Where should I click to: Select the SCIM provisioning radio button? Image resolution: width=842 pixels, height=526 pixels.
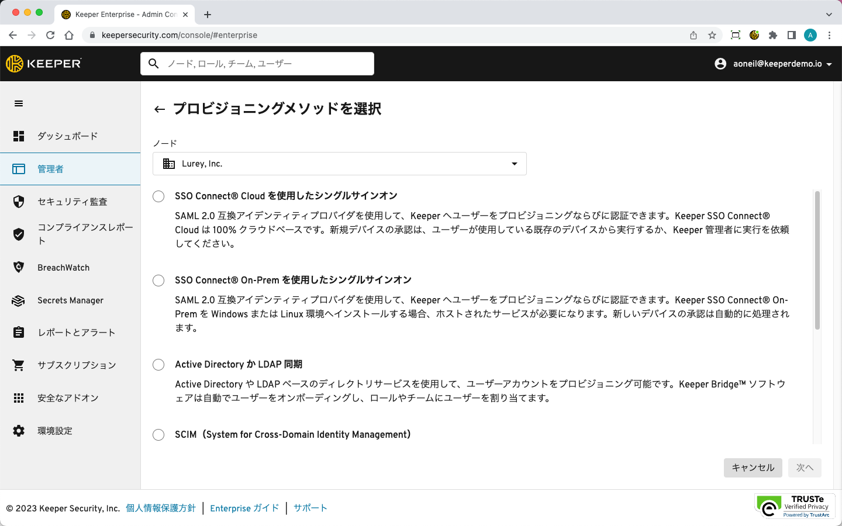pos(158,435)
